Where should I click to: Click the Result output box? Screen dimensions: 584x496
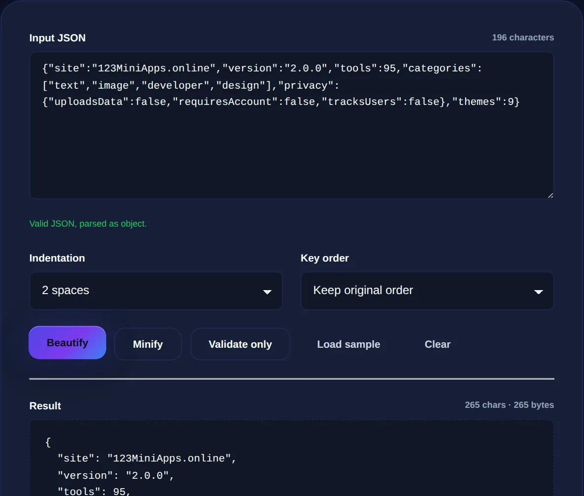(292, 458)
